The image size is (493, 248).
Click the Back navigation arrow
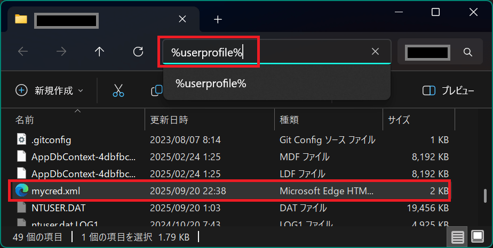tap(22, 52)
